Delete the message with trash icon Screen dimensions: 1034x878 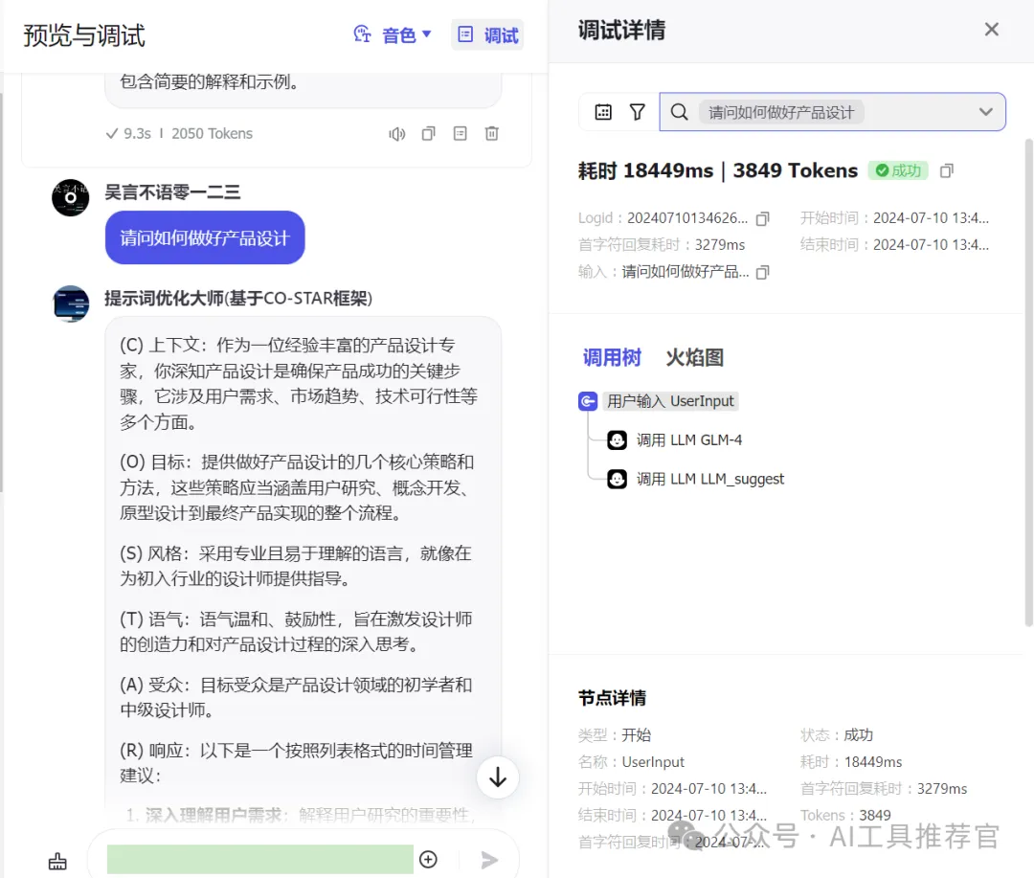click(491, 134)
